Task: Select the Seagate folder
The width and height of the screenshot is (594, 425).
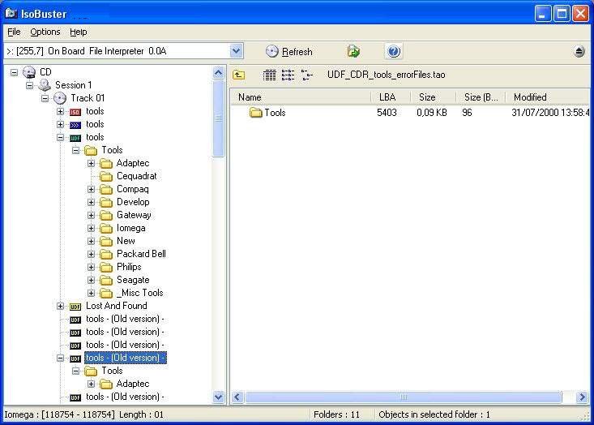Action: (133, 280)
